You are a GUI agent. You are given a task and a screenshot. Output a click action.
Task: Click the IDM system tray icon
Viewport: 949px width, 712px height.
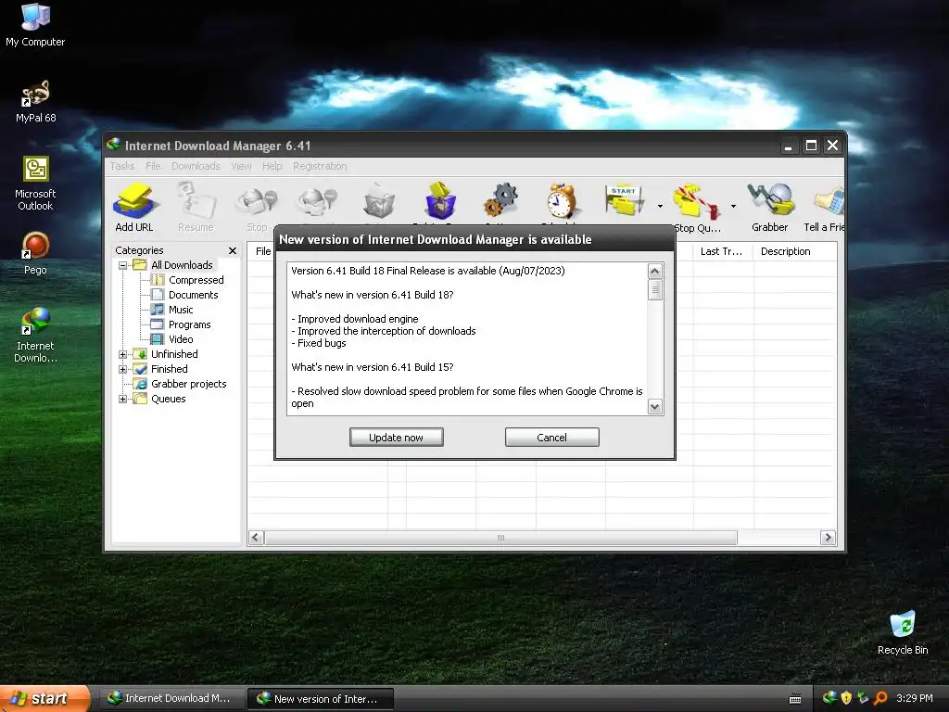[829, 698]
